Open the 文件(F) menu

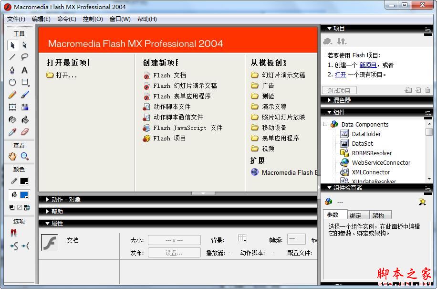click(16, 19)
